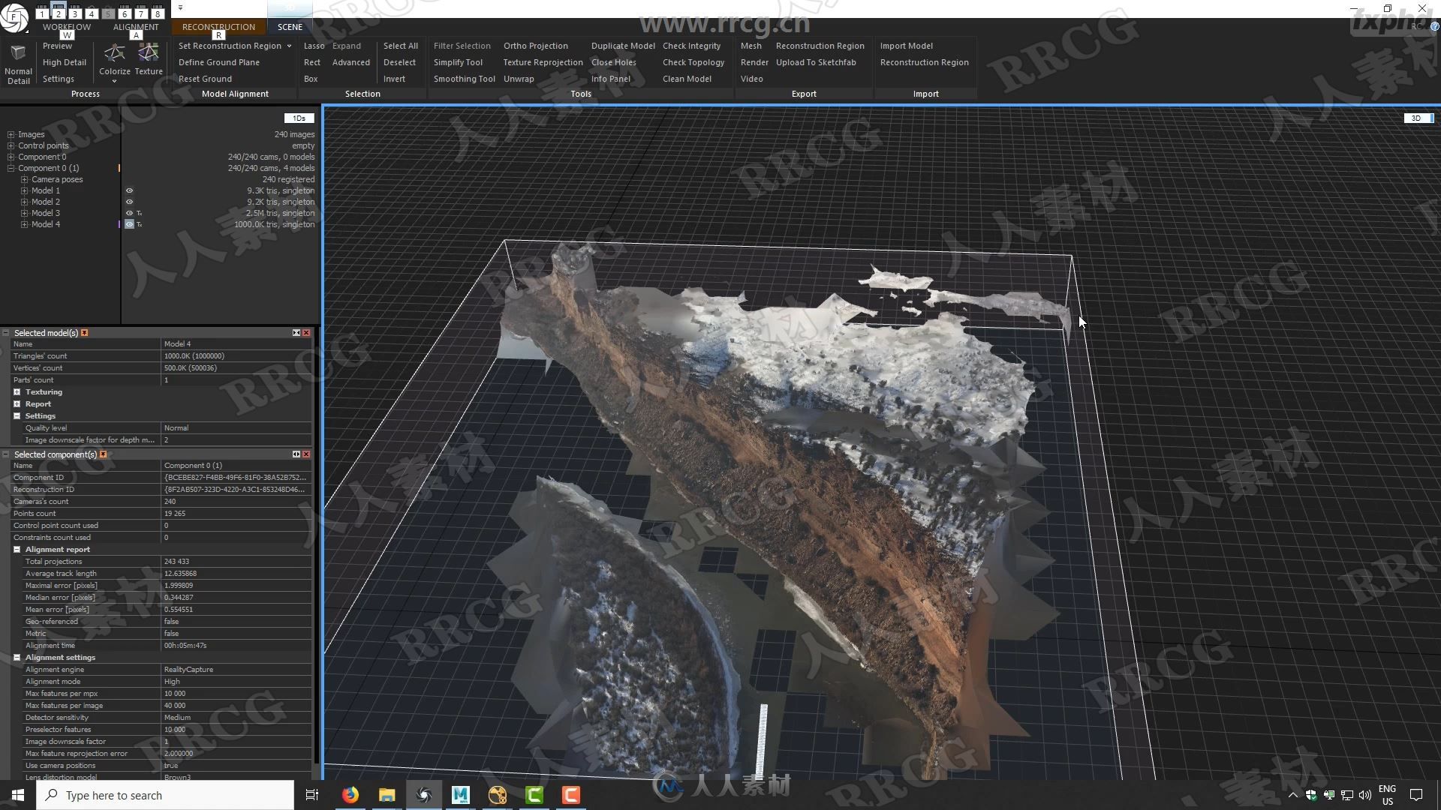Toggle visibility eye of Model 2
The height and width of the screenshot is (810, 1441).
click(x=129, y=202)
